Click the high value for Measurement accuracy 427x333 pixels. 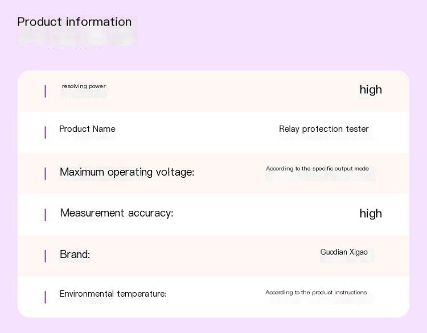coord(371,214)
